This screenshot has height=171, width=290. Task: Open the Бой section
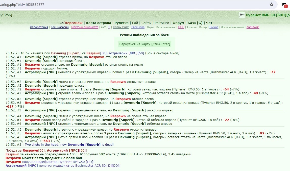pos(135,23)
